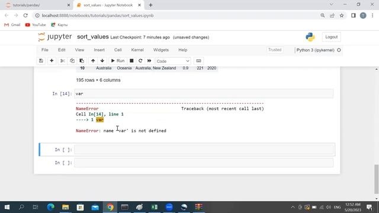The height and width of the screenshot is (213, 379).
Task: Open a new browser tab
Action: click(x=150, y=5)
